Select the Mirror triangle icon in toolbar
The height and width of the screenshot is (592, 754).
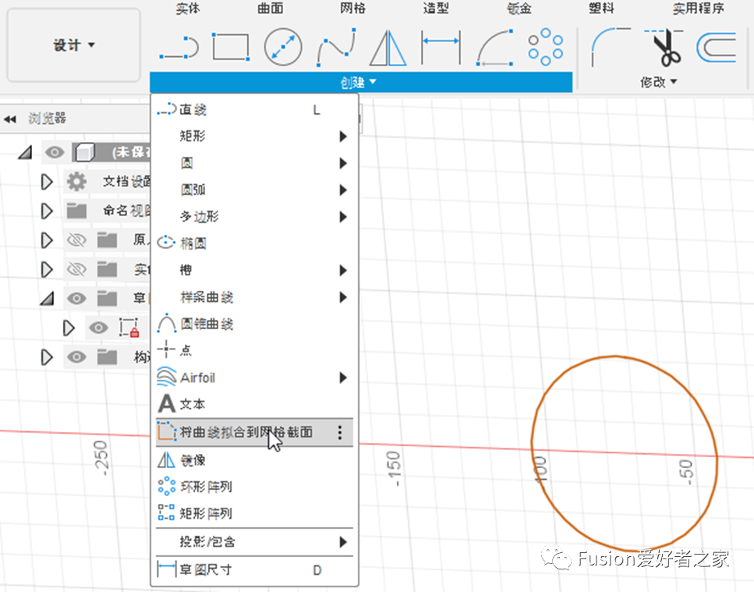click(x=388, y=48)
